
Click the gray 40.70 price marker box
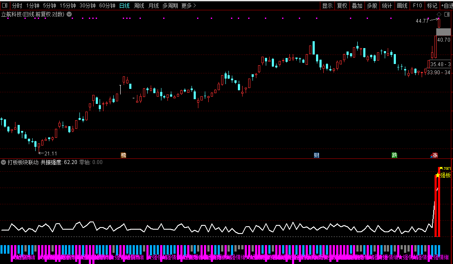(x=444, y=32)
